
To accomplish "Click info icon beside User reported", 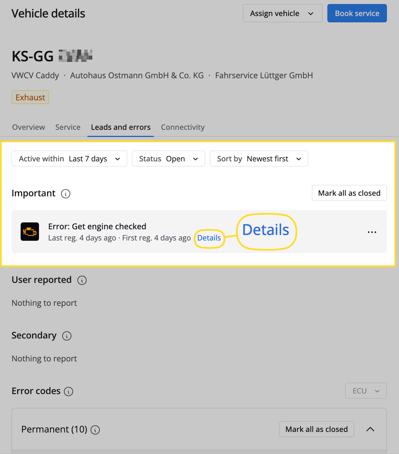I will tap(82, 280).
